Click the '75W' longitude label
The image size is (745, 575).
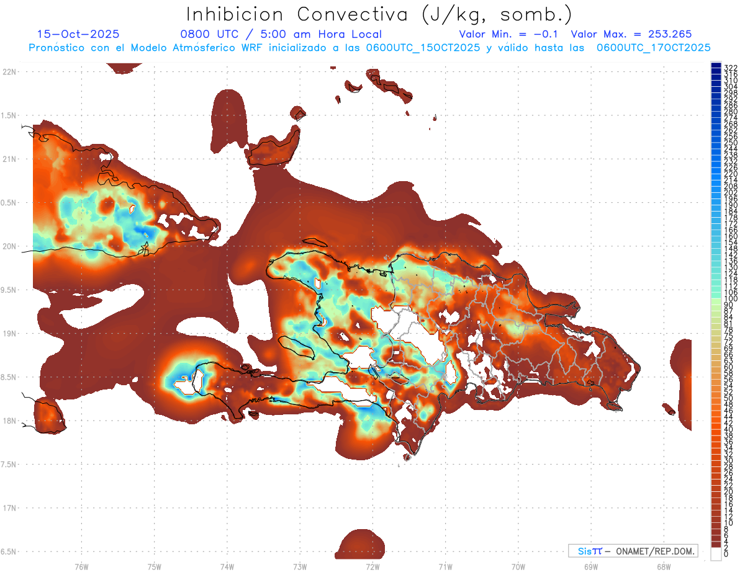pyautogui.click(x=154, y=567)
